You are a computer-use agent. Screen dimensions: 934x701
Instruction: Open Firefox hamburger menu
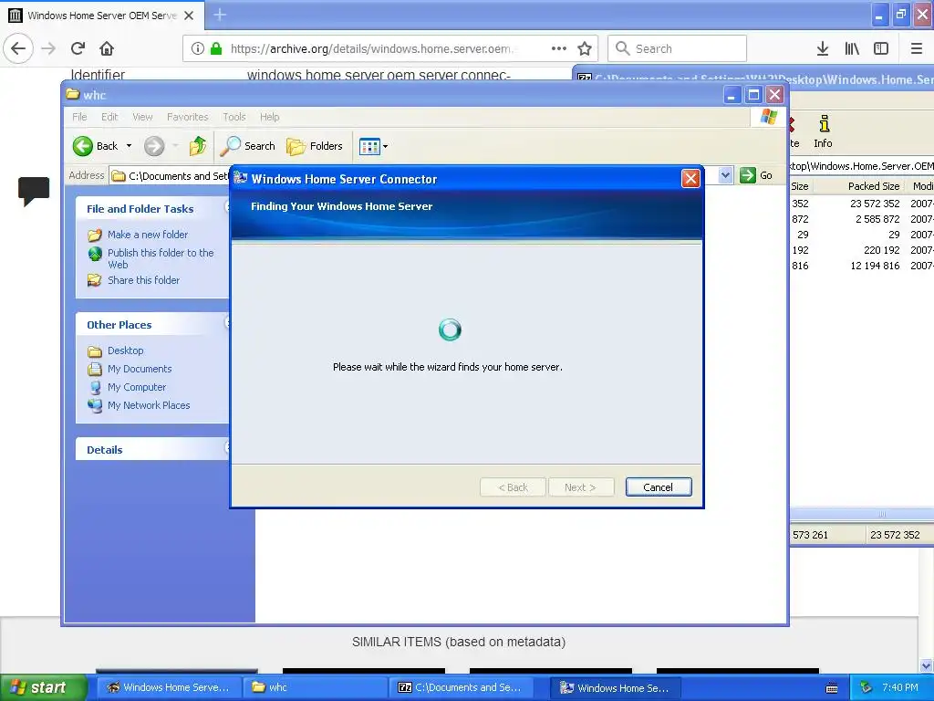pyautogui.click(x=917, y=49)
